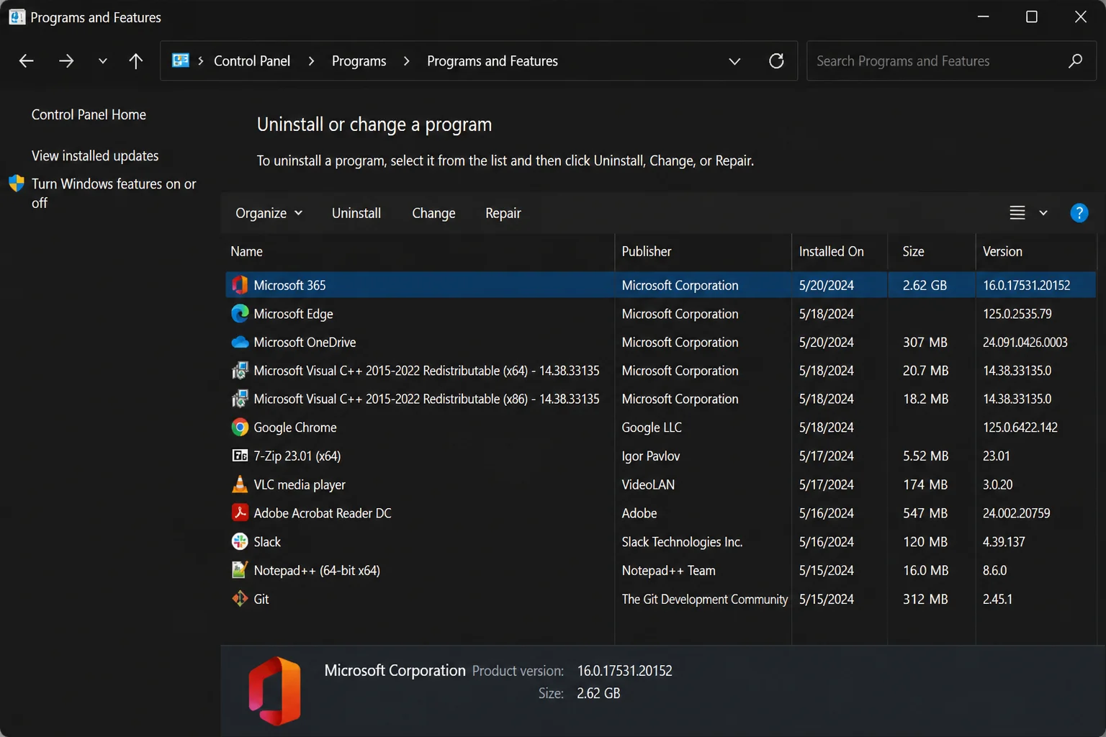Sort by the Name column header
This screenshot has height=737, width=1106.
(420, 251)
